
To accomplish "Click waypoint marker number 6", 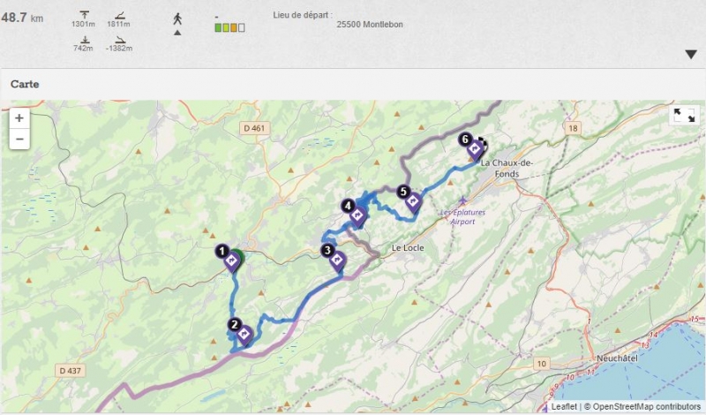I will [x=475, y=148].
